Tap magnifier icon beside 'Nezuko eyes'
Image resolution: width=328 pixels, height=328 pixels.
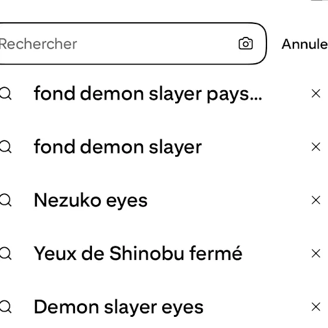pos(5,200)
